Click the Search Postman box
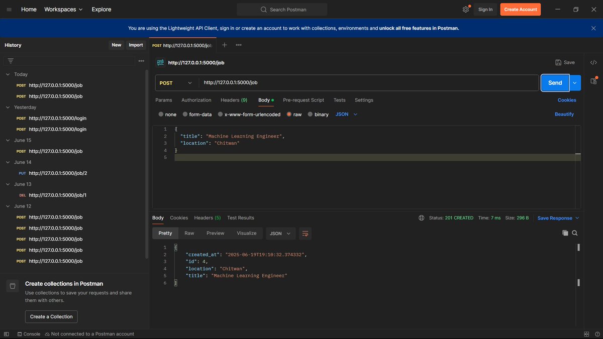Viewport: 603px width, 339px height. point(282,9)
